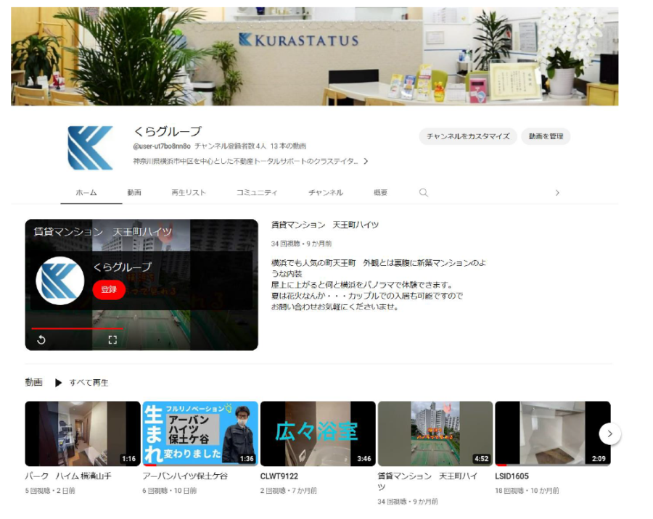Open the 再生リスト tab

[189, 193]
